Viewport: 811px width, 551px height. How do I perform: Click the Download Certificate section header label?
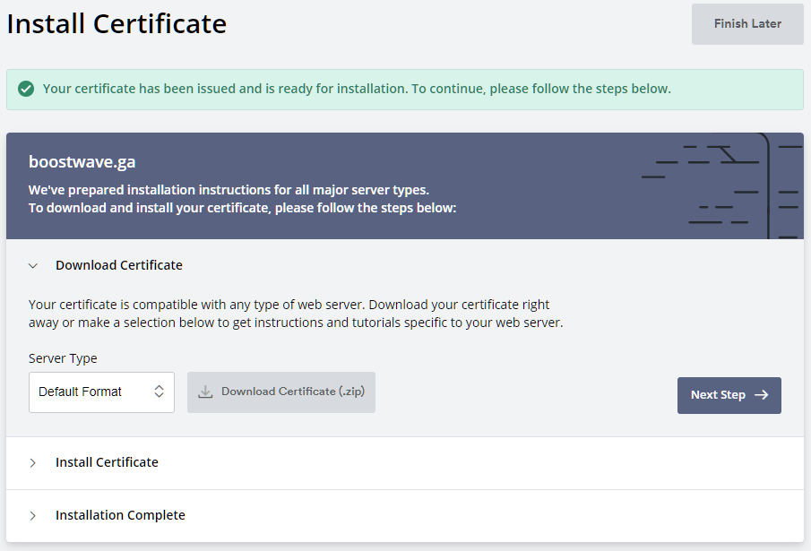click(x=119, y=265)
